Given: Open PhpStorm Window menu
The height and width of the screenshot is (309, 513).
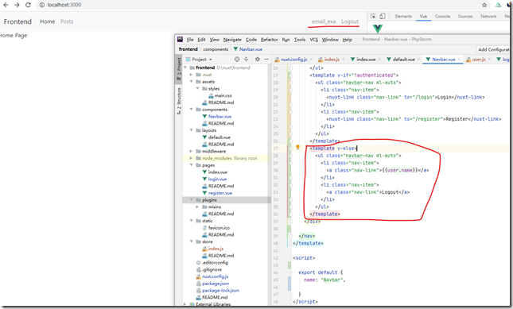Looking at the screenshot, I should click(330, 40).
